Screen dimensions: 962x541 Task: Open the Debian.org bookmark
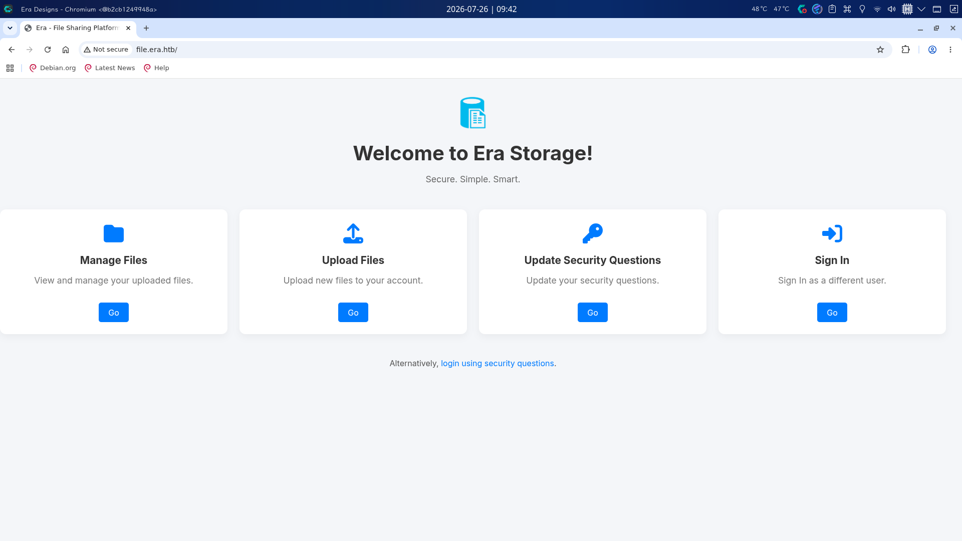tap(53, 68)
